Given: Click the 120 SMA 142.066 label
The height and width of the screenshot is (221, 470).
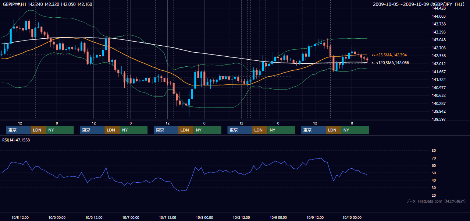Looking at the screenshot, I should (390, 63).
